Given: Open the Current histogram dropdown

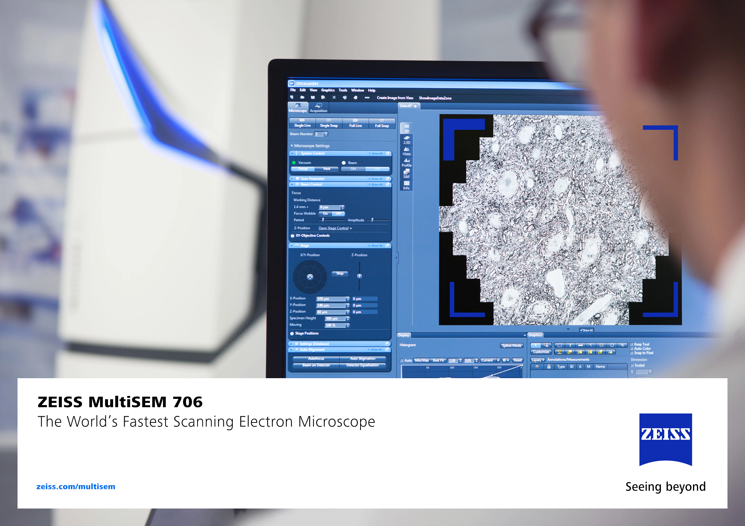Looking at the screenshot, I should [x=490, y=360].
